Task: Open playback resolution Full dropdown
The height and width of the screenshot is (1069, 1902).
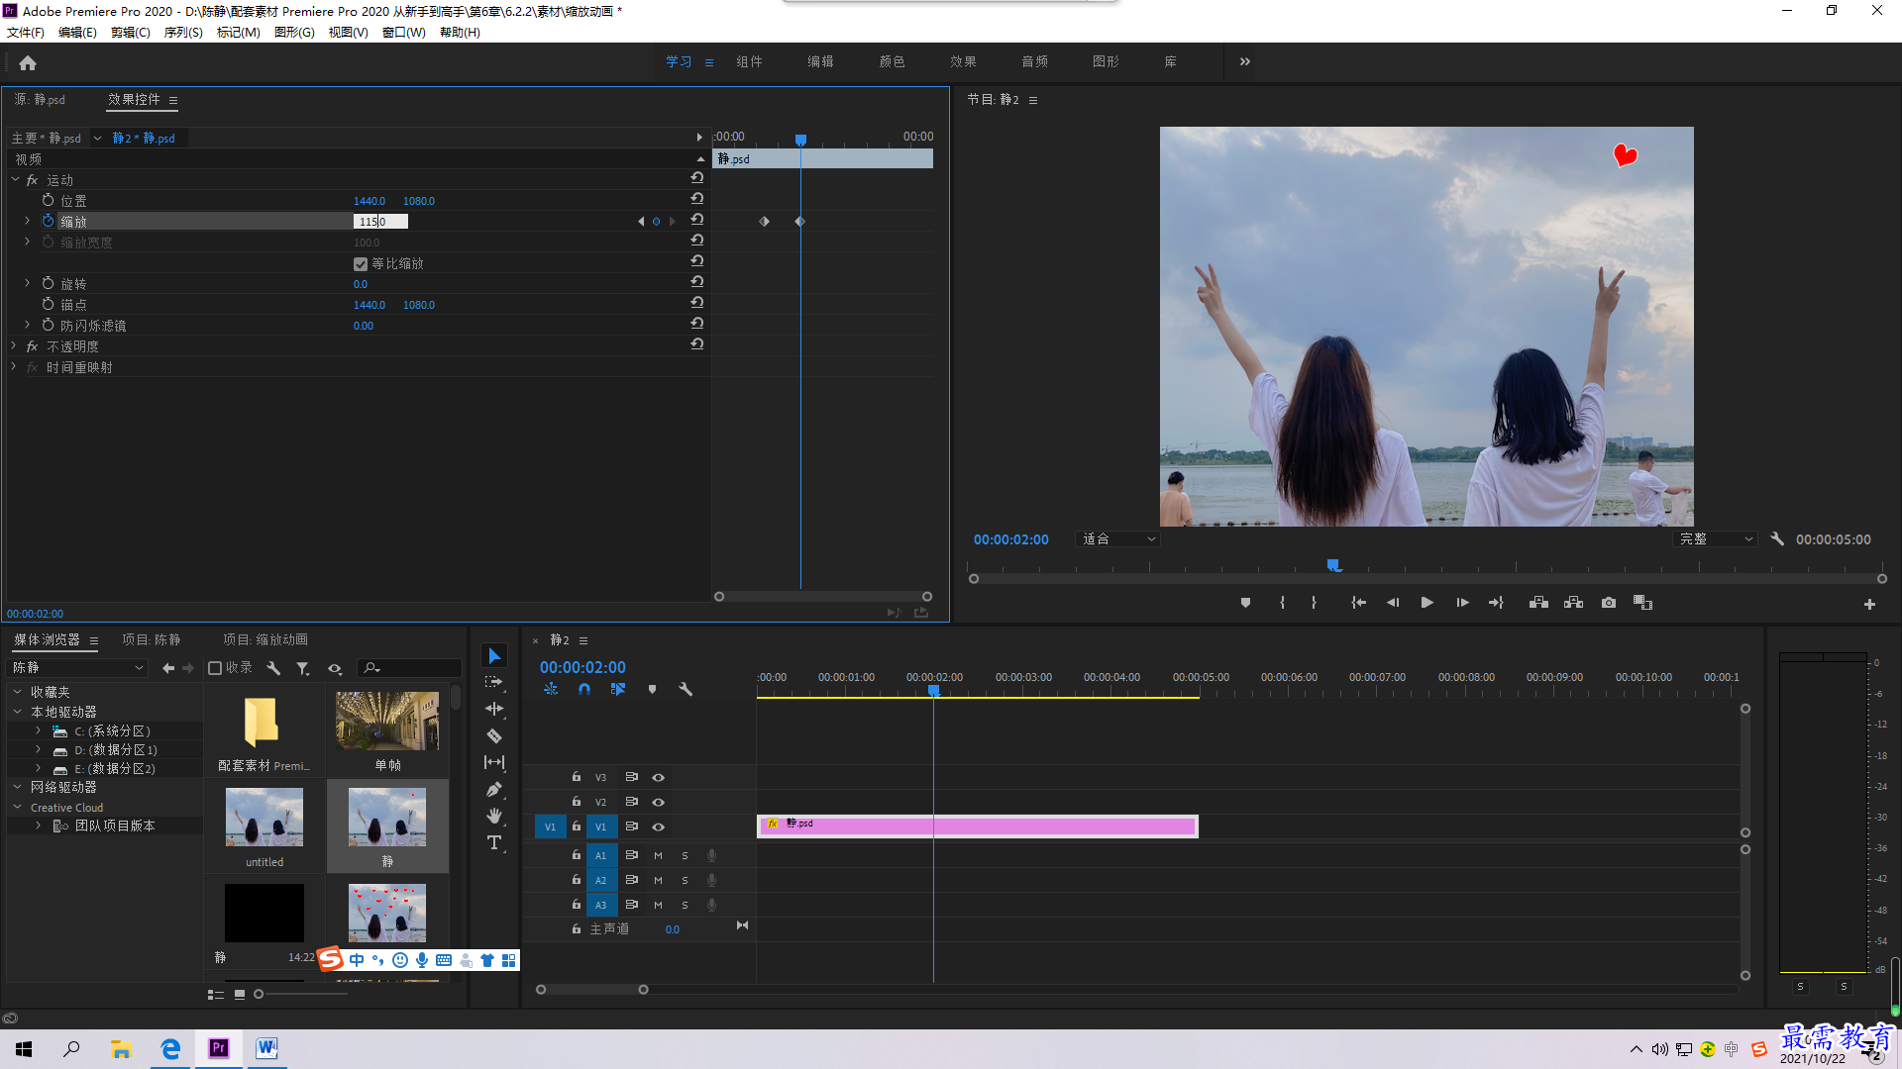Action: tap(1716, 539)
